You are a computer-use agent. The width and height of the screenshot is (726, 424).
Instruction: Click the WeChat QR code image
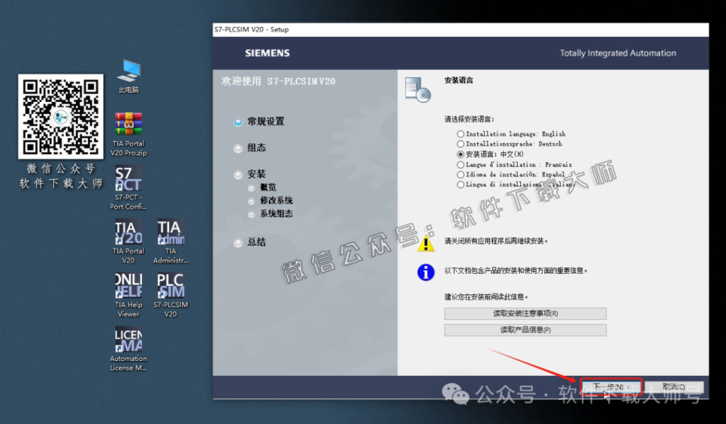click(x=60, y=115)
